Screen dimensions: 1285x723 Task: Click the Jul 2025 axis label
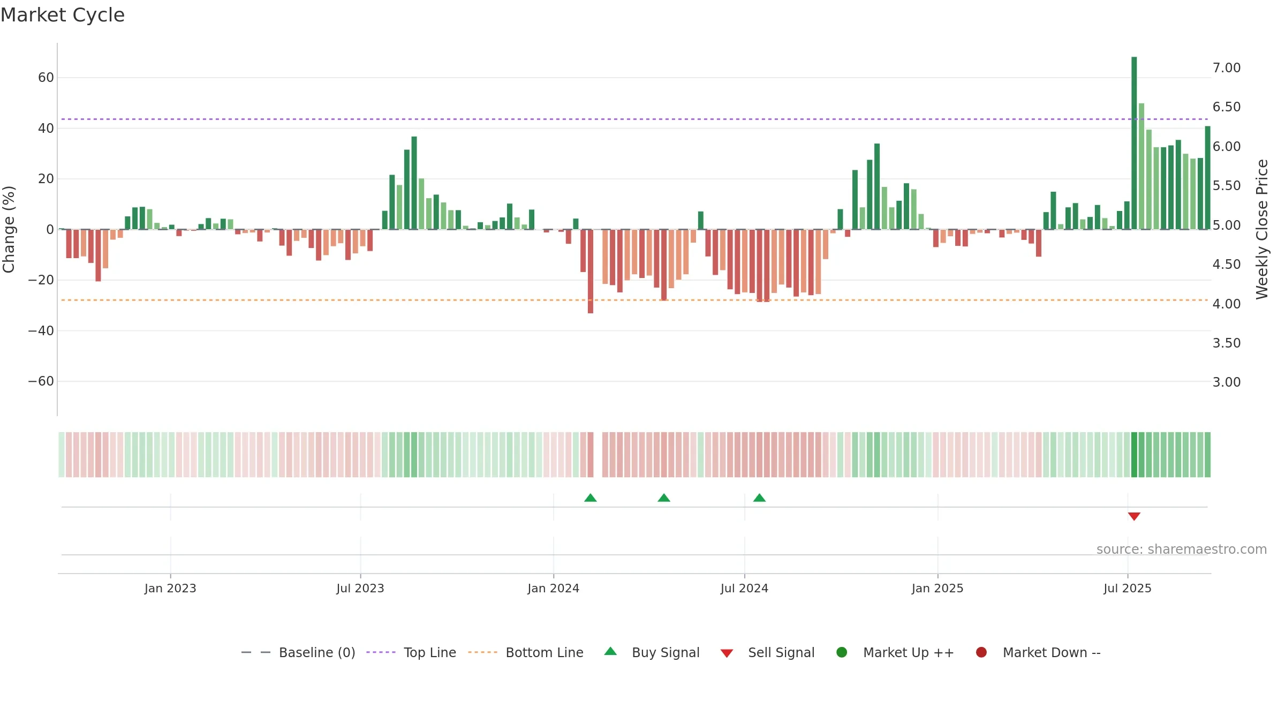(x=1128, y=588)
